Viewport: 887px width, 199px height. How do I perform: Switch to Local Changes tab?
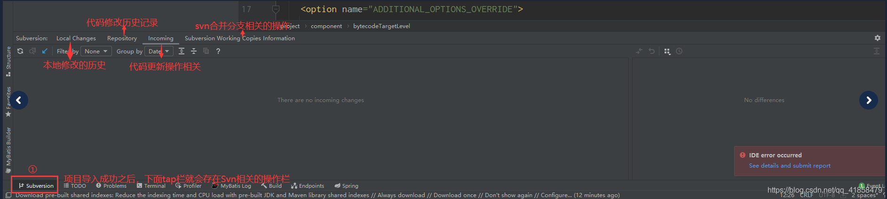click(76, 38)
